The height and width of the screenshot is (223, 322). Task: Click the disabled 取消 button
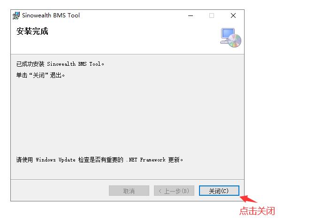[129, 191]
